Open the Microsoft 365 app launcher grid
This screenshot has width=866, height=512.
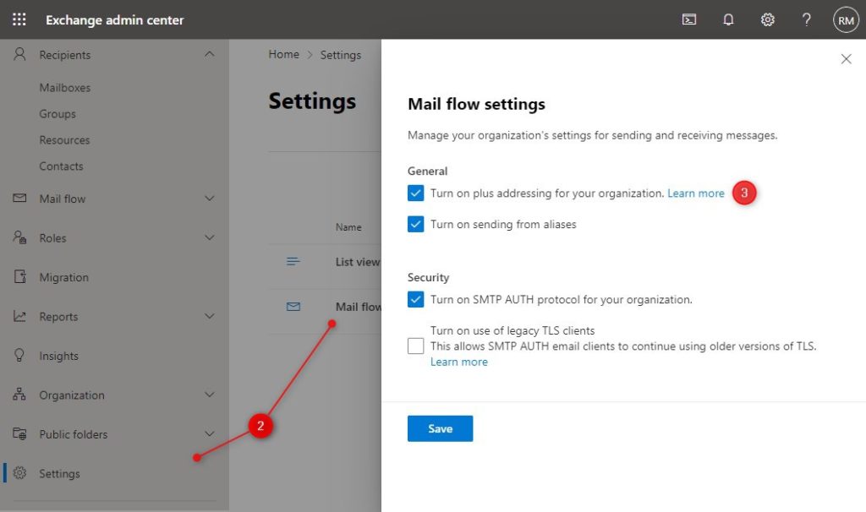click(19, 19)
